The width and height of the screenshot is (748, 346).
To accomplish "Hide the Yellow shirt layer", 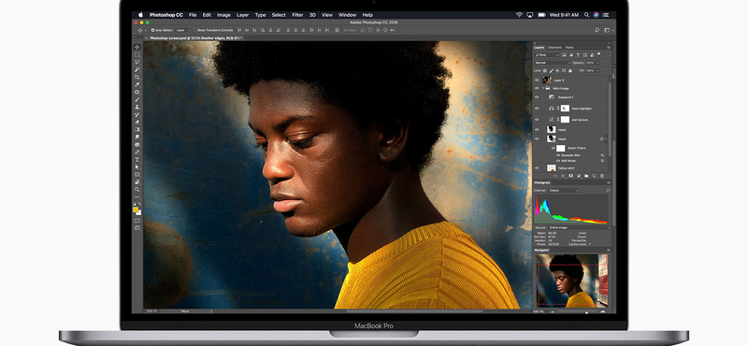I will 537,168.
